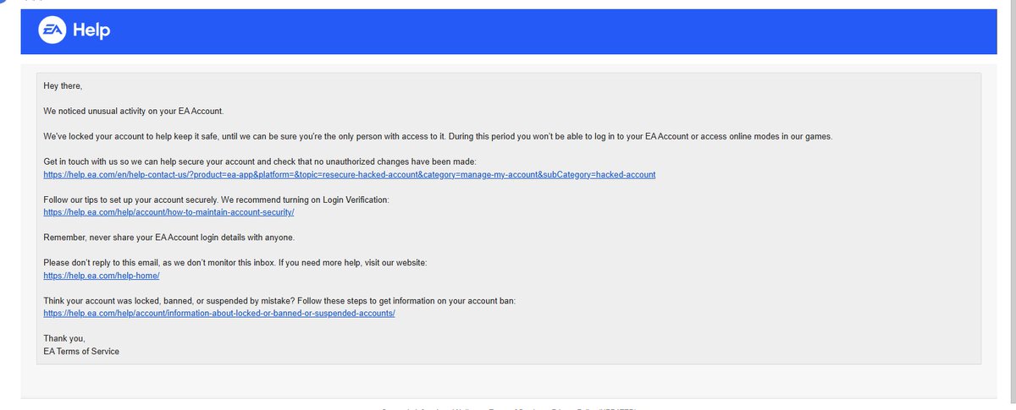Click the "We've locked your account" paragraph
The image size is (1016, 410).
[438, 136]
